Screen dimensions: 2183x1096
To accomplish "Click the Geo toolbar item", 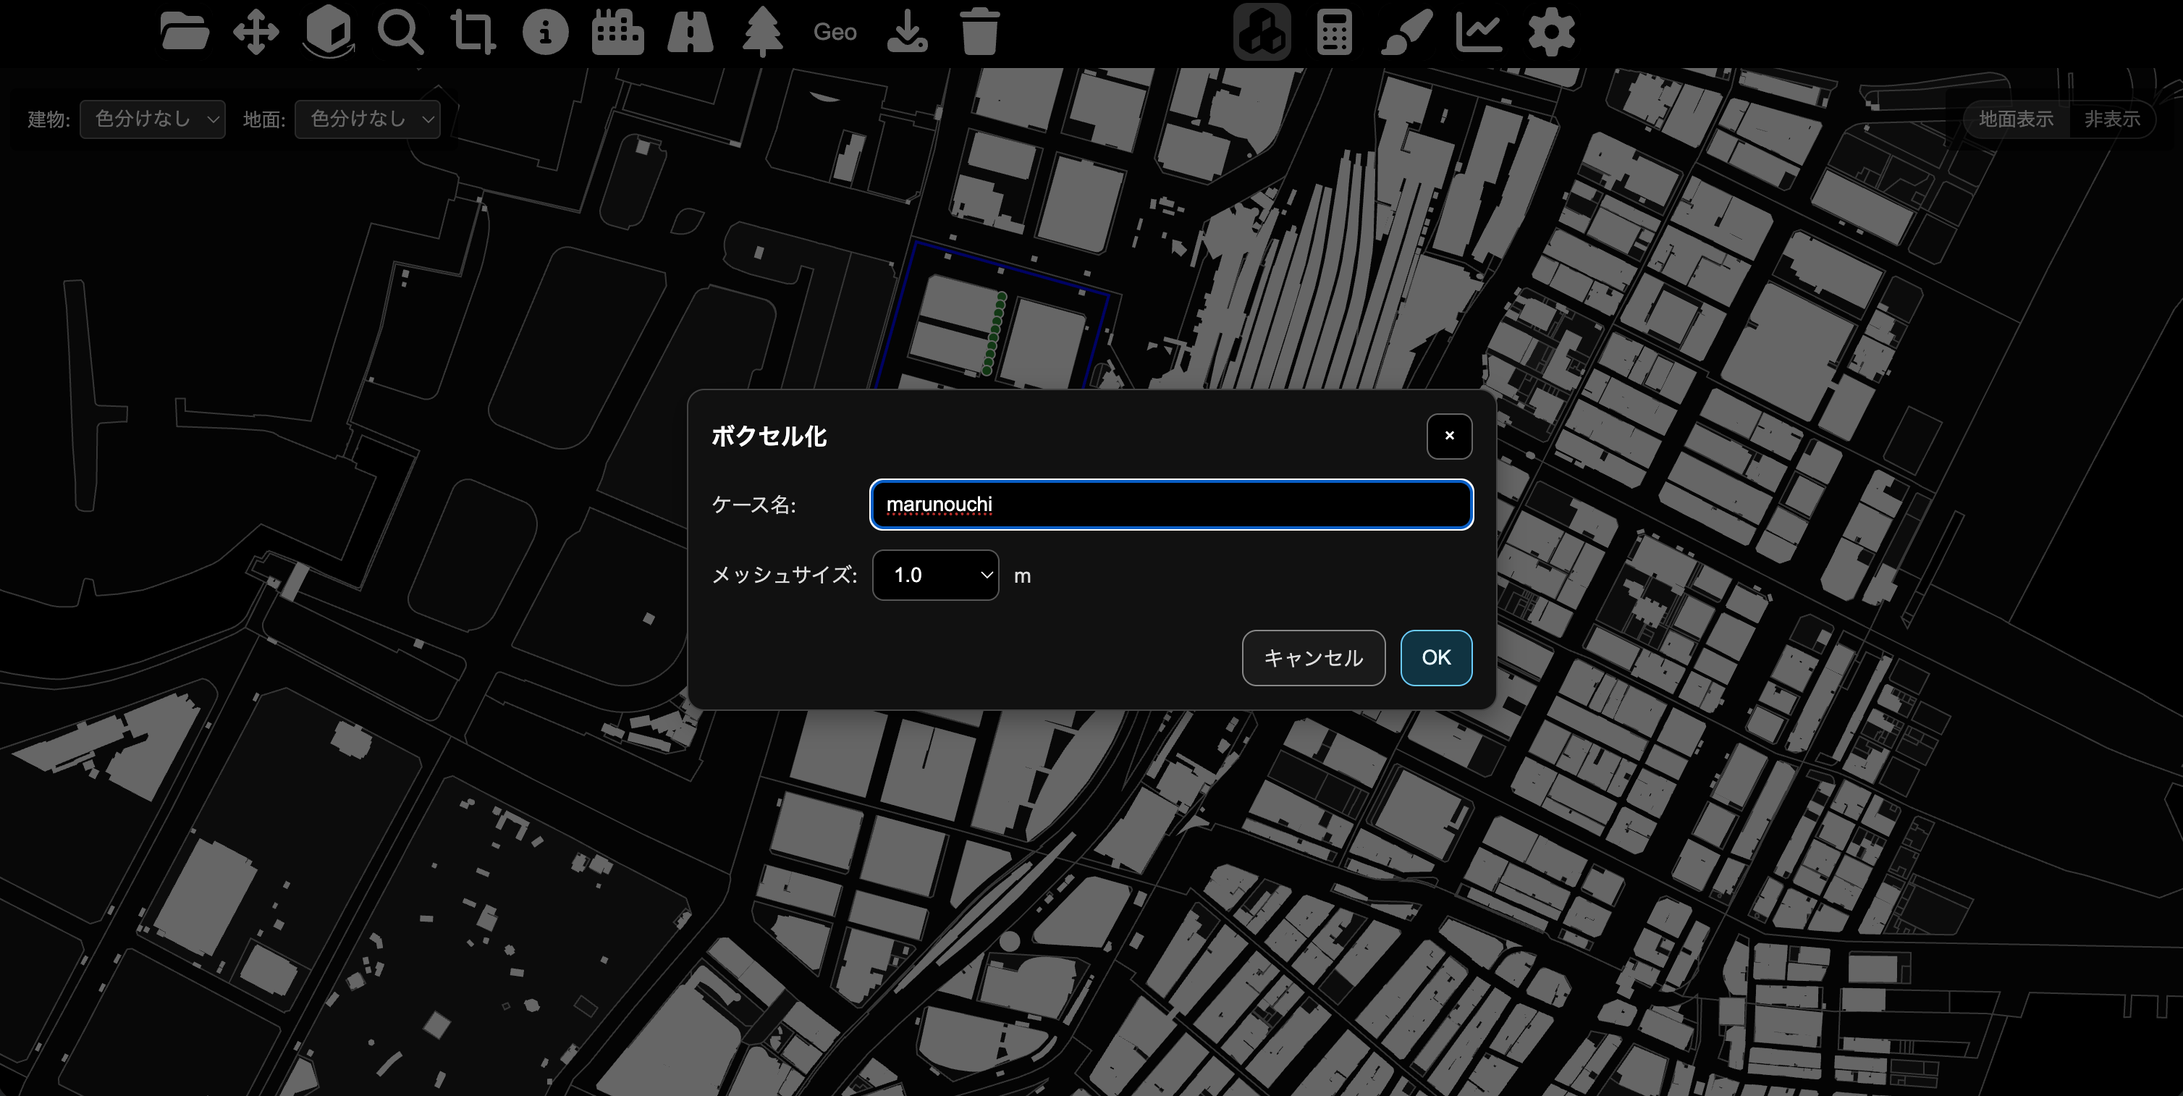I will point(835,32).
